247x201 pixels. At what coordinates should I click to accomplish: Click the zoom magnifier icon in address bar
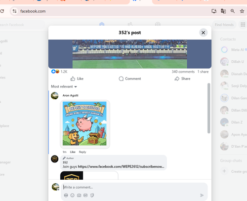coord(233,11)
